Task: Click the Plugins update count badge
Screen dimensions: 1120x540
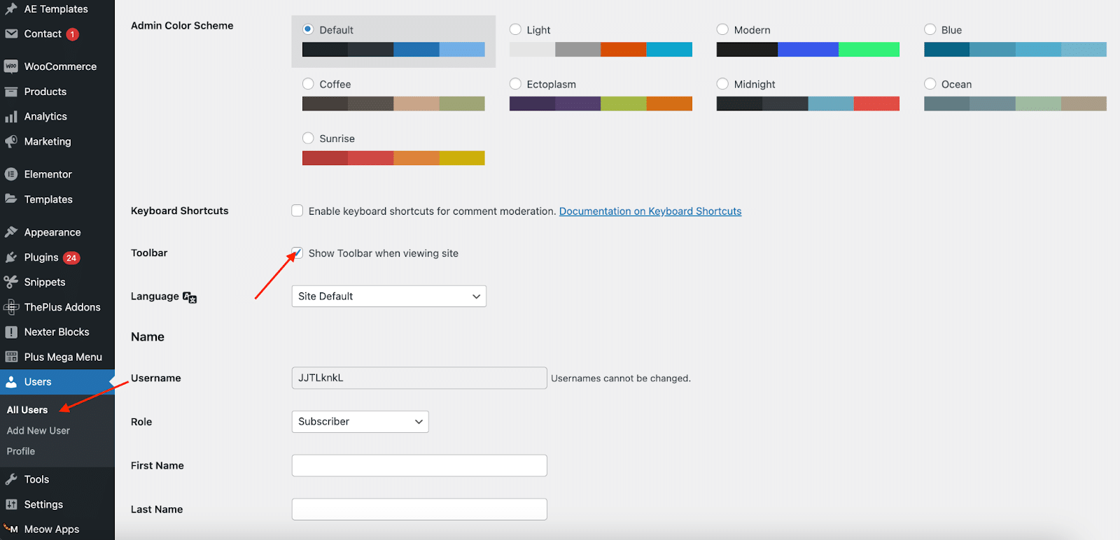Action: (71, 258)
